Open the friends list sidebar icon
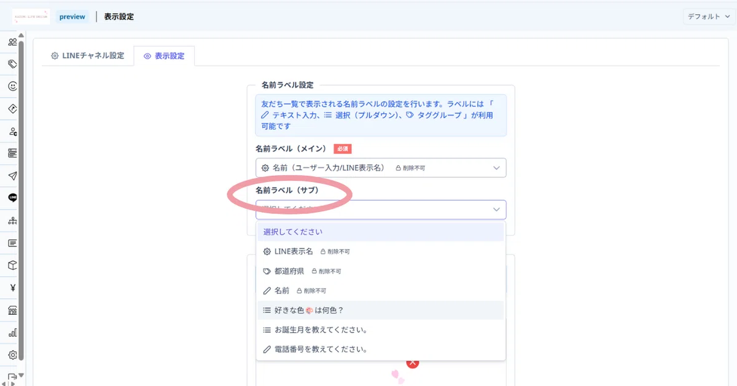Screen dimensions: 737x386 (x=12, y=42)
